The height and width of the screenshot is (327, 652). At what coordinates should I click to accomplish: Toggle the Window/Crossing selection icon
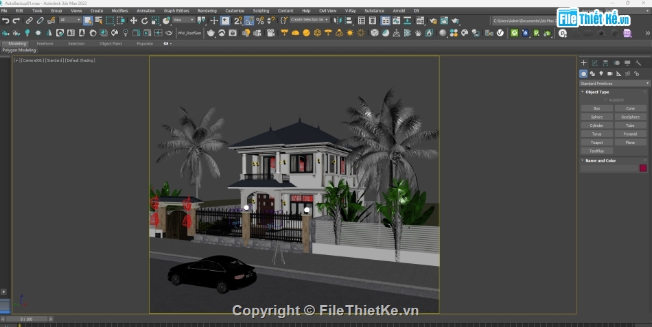[121, 21]
